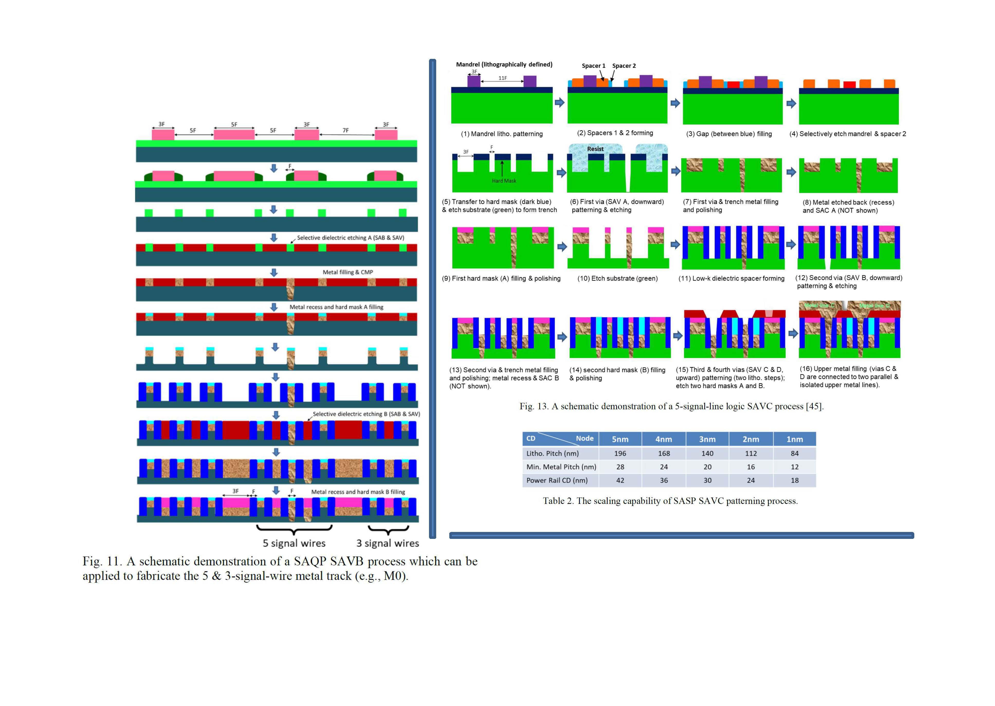Click '(10) Etch substrate (green)' caption
Viewport: 995px width, 706px height.
617,278
